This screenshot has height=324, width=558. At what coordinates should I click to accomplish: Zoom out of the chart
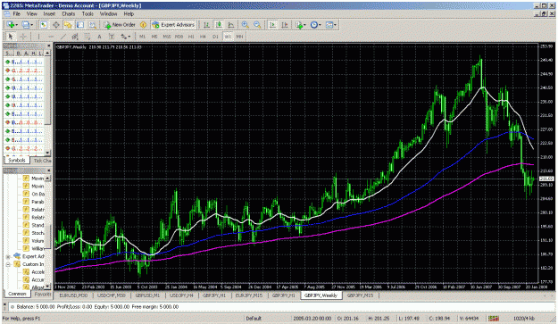[257, 24]
